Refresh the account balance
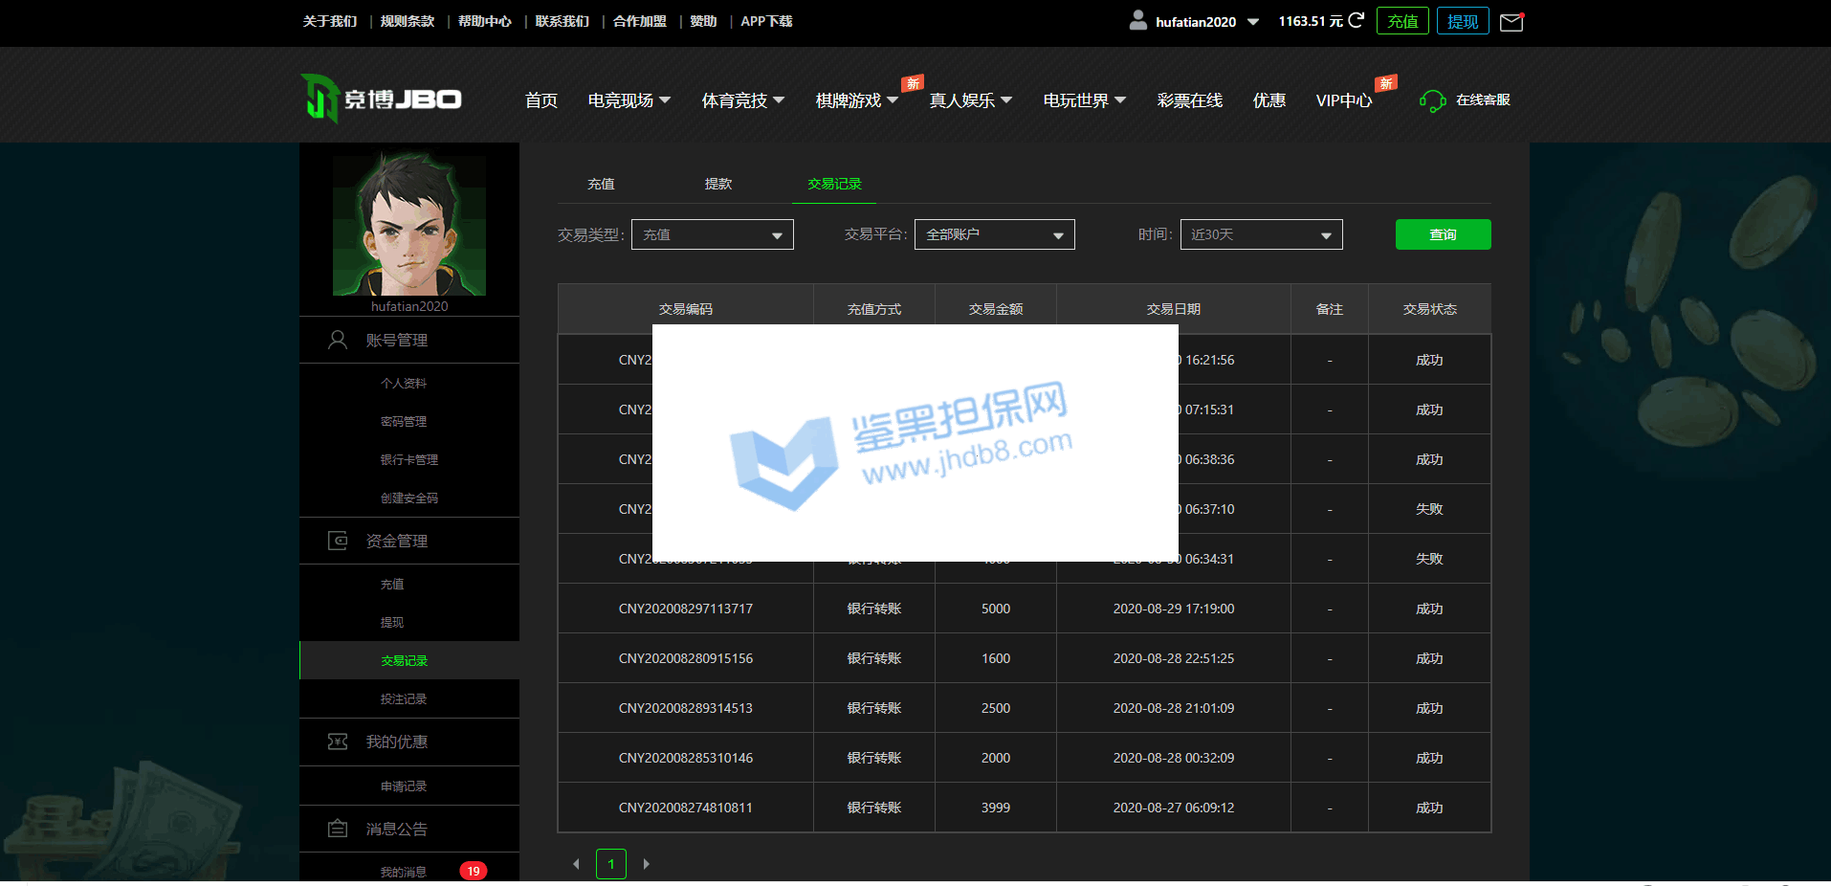 [x=1356, y=20]
